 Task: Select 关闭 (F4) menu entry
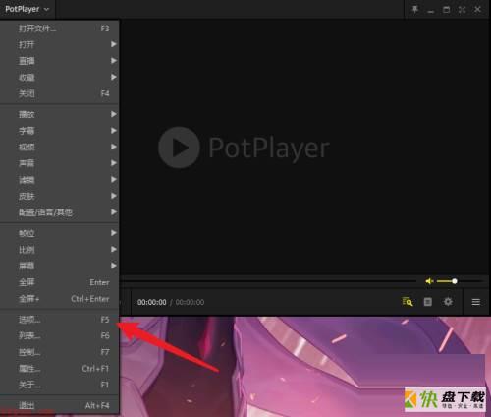(59, 93)
